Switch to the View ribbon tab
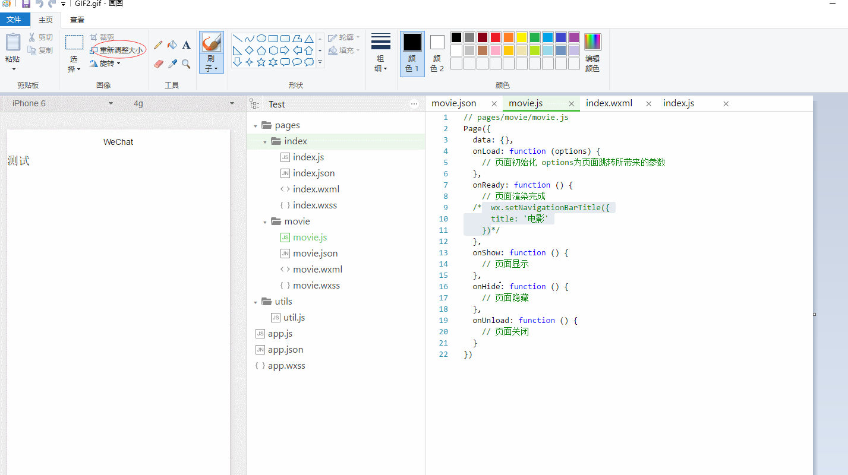This screenshot has width=848, height=475. (77, 20)
